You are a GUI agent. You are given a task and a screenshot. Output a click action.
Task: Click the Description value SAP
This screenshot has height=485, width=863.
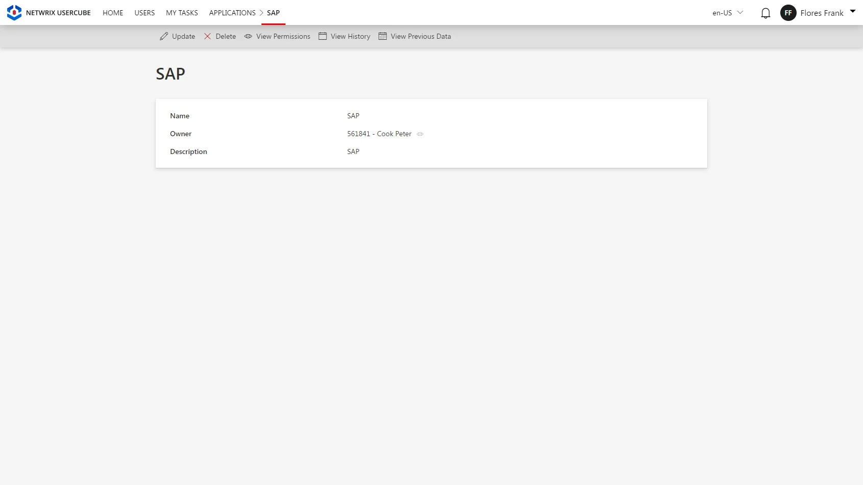click(x=353, y=151)
